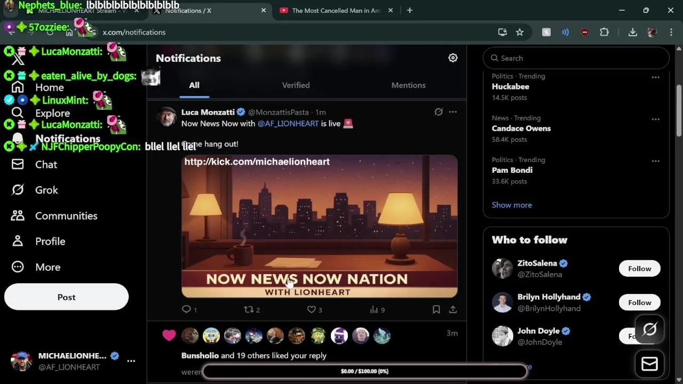Click the X search field
This screenshot has width=683, height=384.
576,58
